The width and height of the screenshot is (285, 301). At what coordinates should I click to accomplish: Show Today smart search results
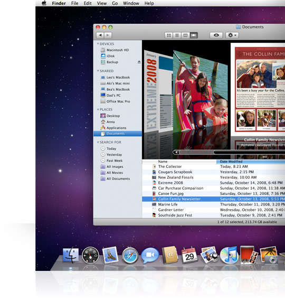point(118,148)
